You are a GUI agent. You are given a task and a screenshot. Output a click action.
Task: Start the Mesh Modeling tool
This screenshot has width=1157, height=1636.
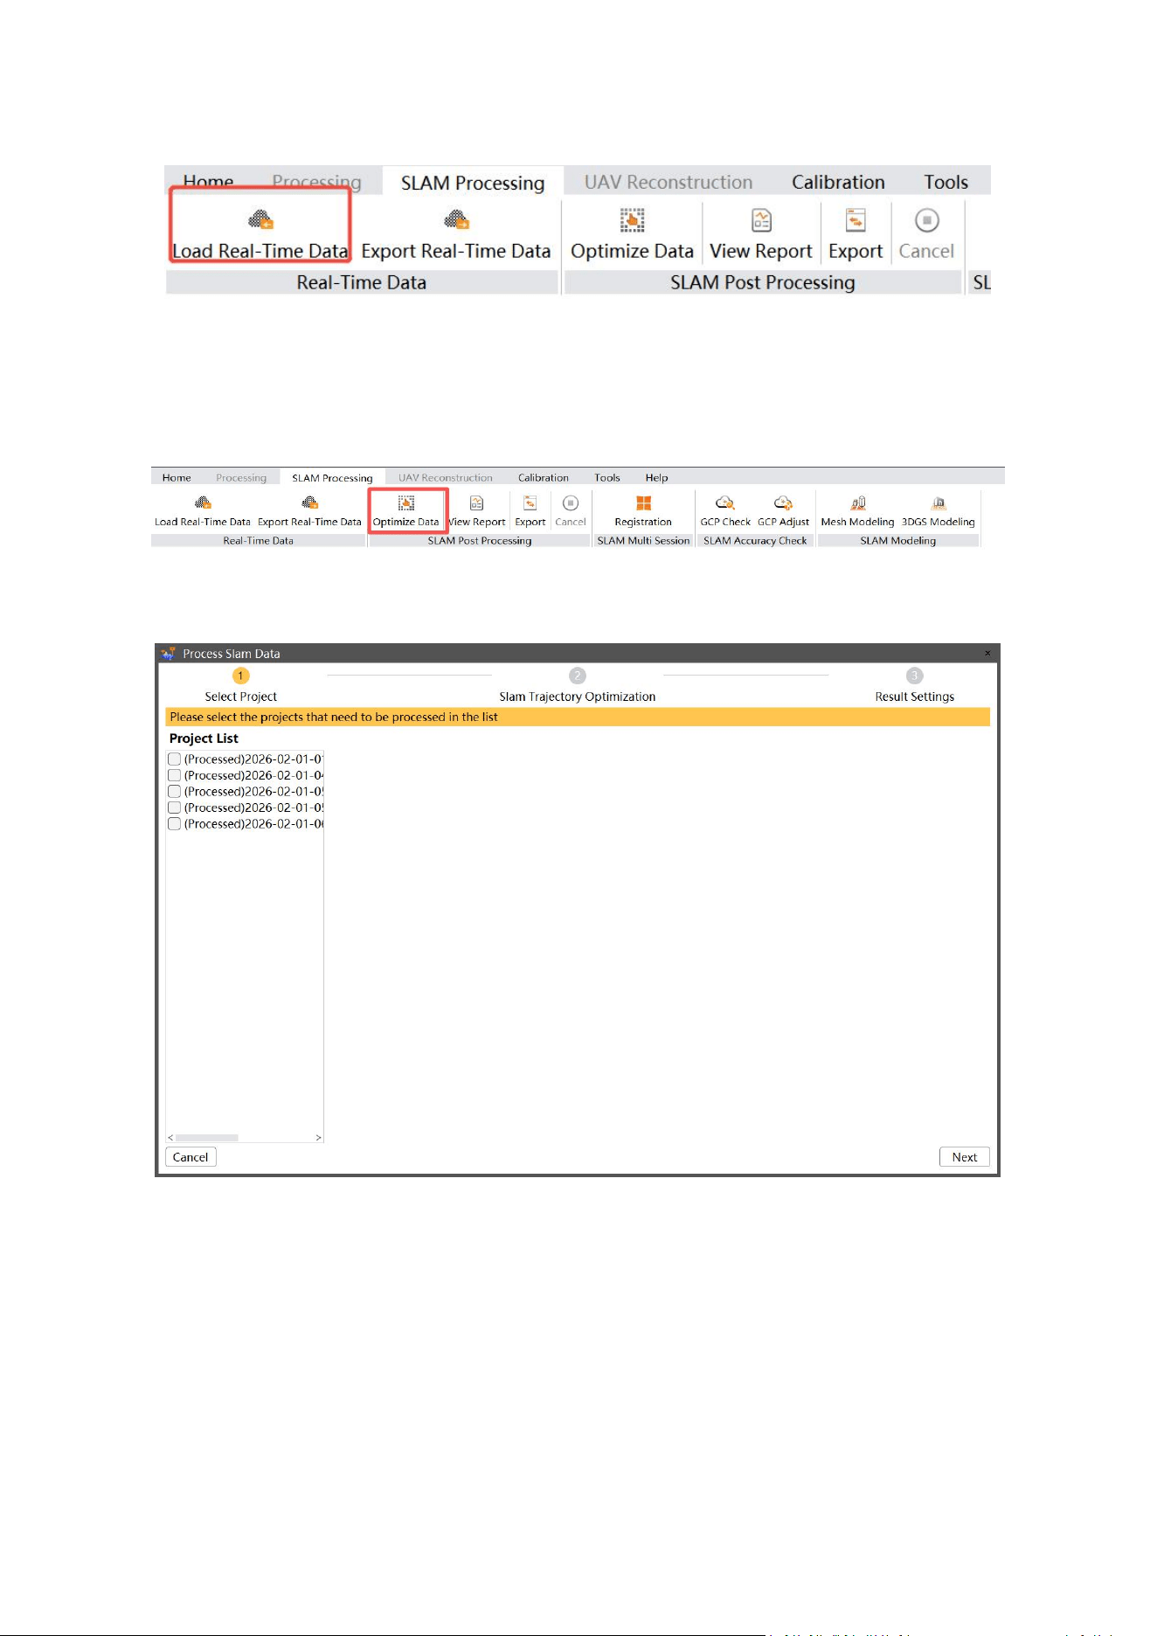point(857,510)
